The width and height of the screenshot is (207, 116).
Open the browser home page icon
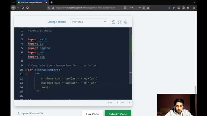27,8
